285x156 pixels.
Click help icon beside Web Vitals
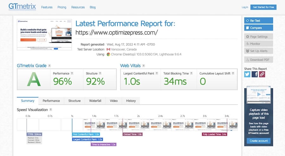pos(143,66)
